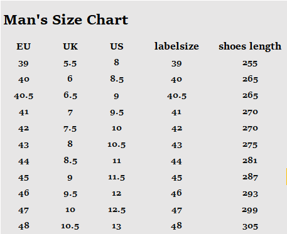Select EU size 48 cell

pyautogui.click(x=24, y=226)
